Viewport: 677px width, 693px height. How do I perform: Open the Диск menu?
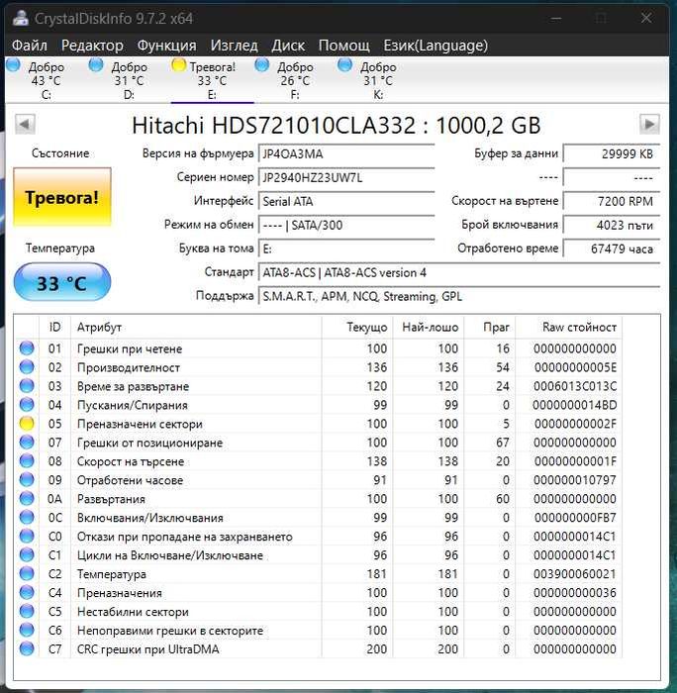click(x=288, y=46)
